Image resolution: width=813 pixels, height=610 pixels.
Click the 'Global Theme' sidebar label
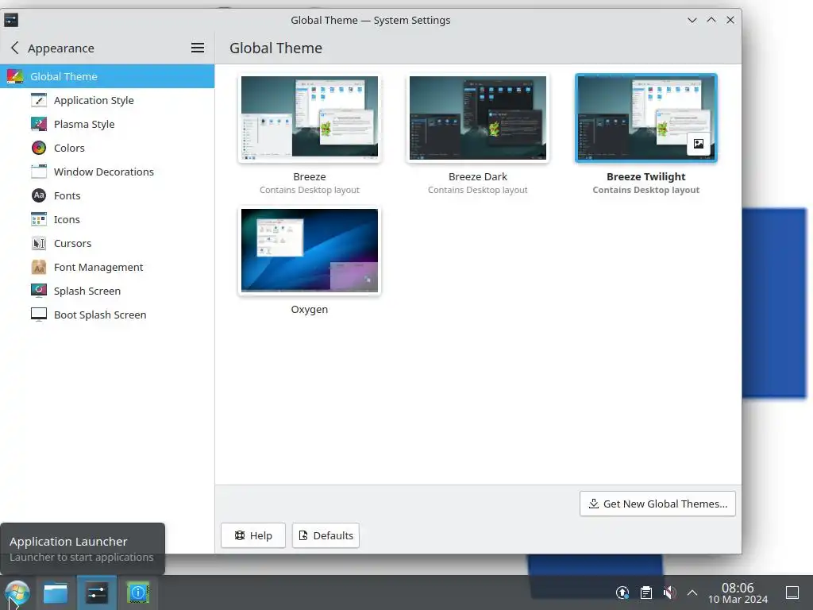[64, 76]
